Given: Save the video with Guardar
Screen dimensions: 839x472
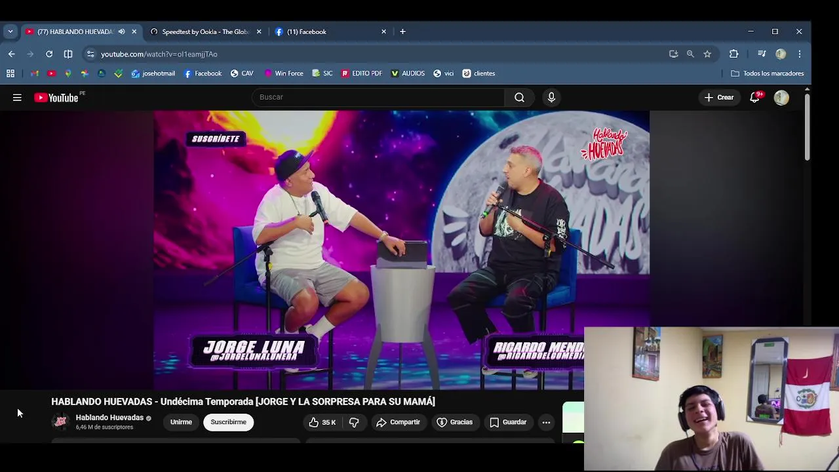Looking at the screenshot, I should pyautogui.click(x=508, y=422).
